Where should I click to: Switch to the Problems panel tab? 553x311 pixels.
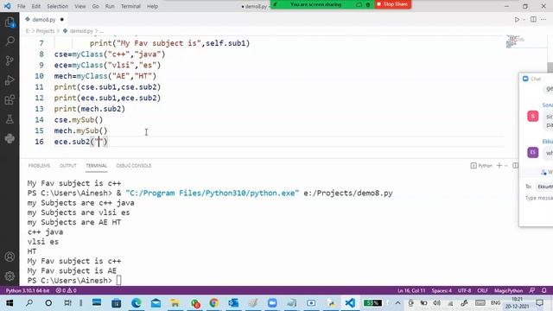point(39,165)
